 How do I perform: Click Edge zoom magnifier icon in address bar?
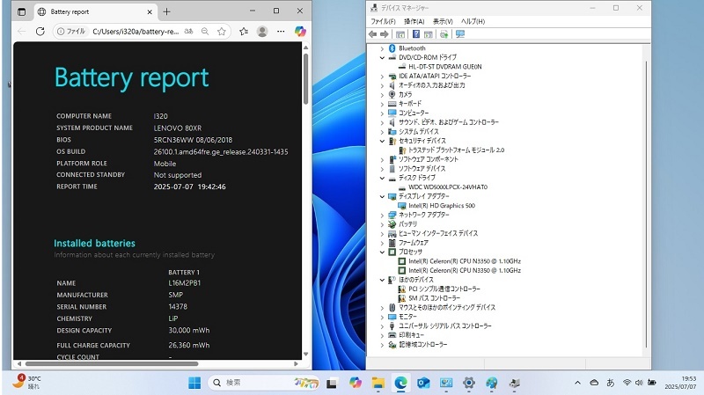click(204, 31)
